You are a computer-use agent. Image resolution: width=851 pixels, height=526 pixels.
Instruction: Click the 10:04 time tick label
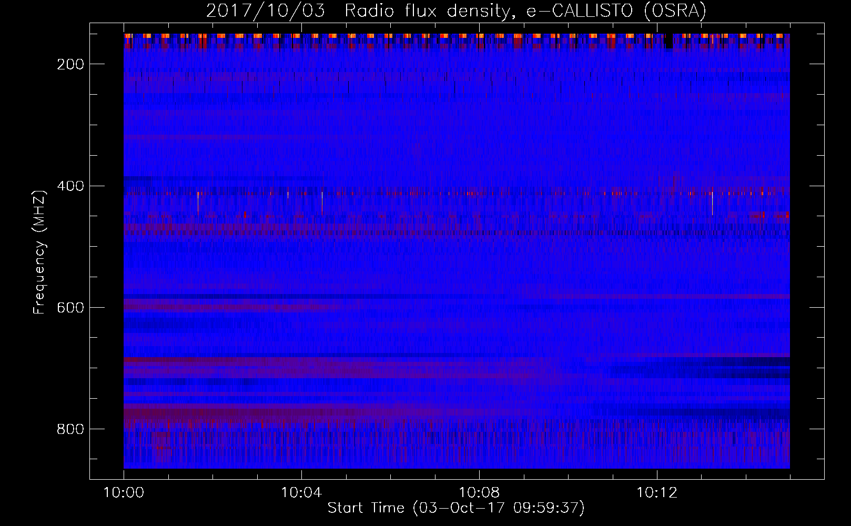click(x=301, y=493)
